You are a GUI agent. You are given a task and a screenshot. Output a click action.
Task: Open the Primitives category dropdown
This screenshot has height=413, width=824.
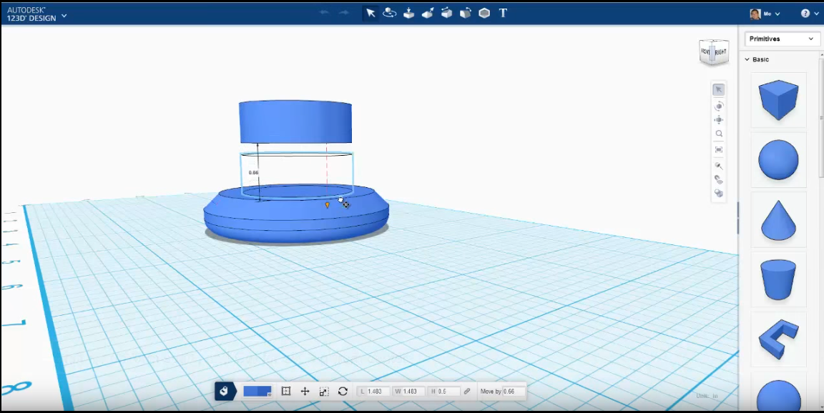(782, 39)
